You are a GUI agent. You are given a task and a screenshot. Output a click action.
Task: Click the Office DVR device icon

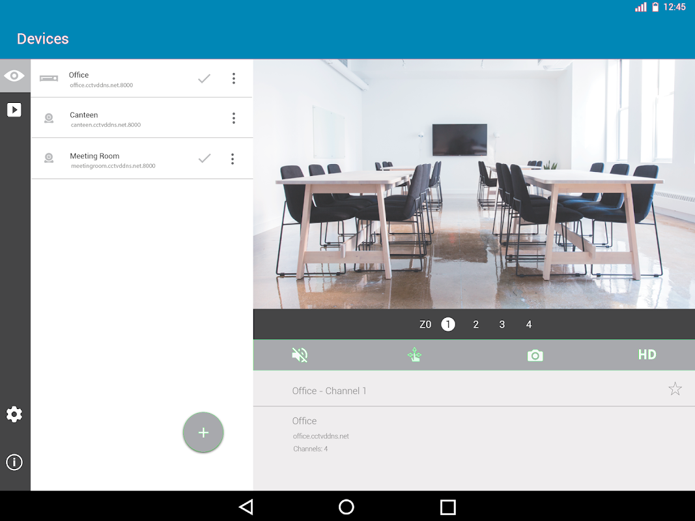[x=49, y=78]
